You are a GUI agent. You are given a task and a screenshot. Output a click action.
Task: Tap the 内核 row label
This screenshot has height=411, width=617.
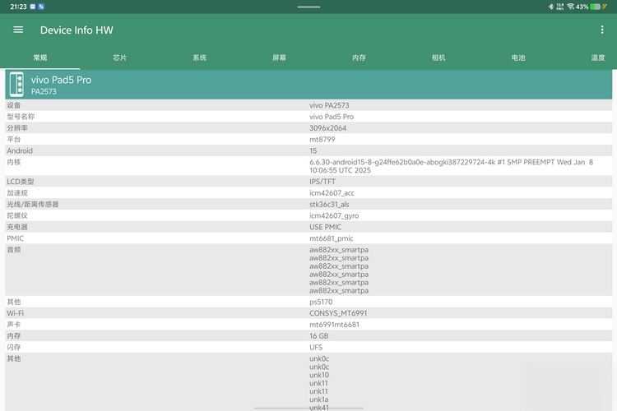13,163
